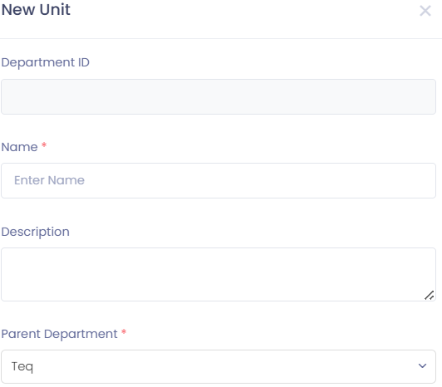The image size is (442, 387).
Task: Click the New Unit dialog title
Action: [36, 10]
